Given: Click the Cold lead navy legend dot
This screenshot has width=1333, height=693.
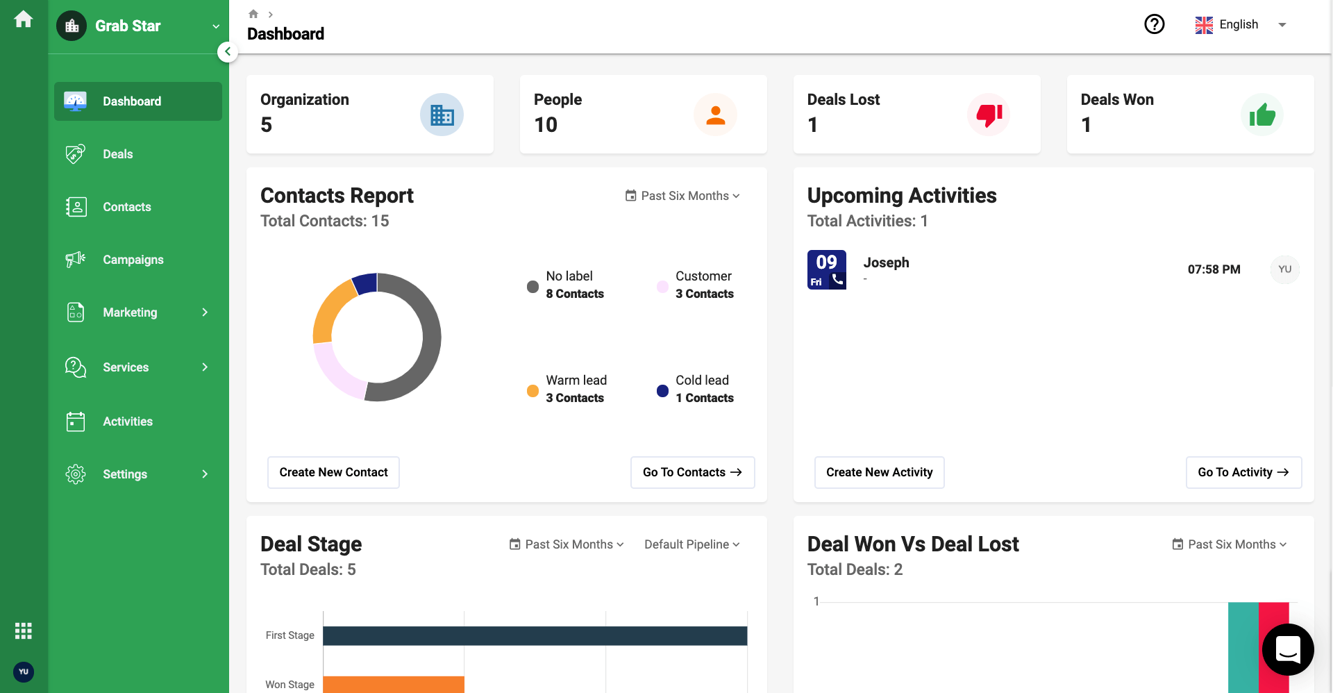Looking at the screenshot, I should [662, 391].
